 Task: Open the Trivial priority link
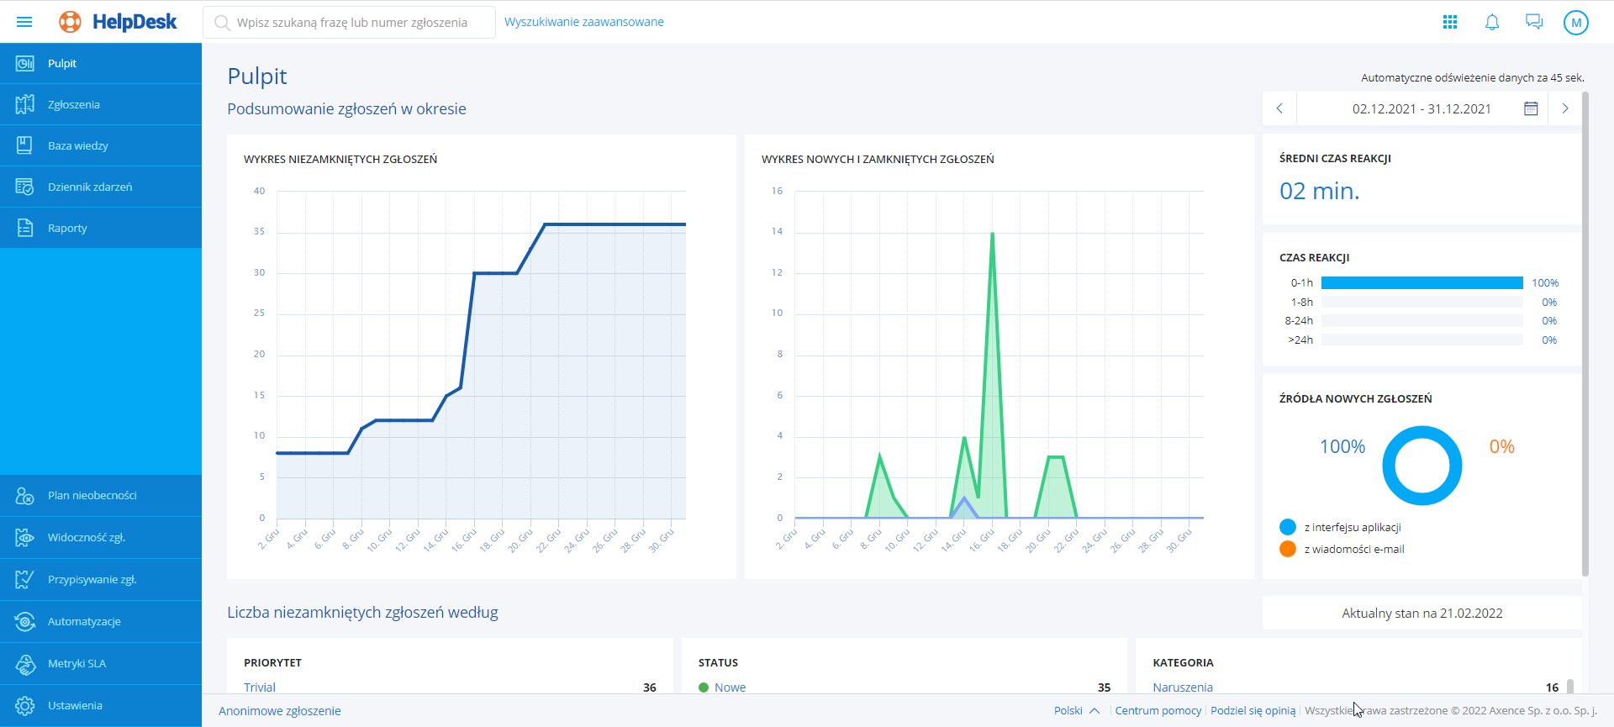point(260,687)
